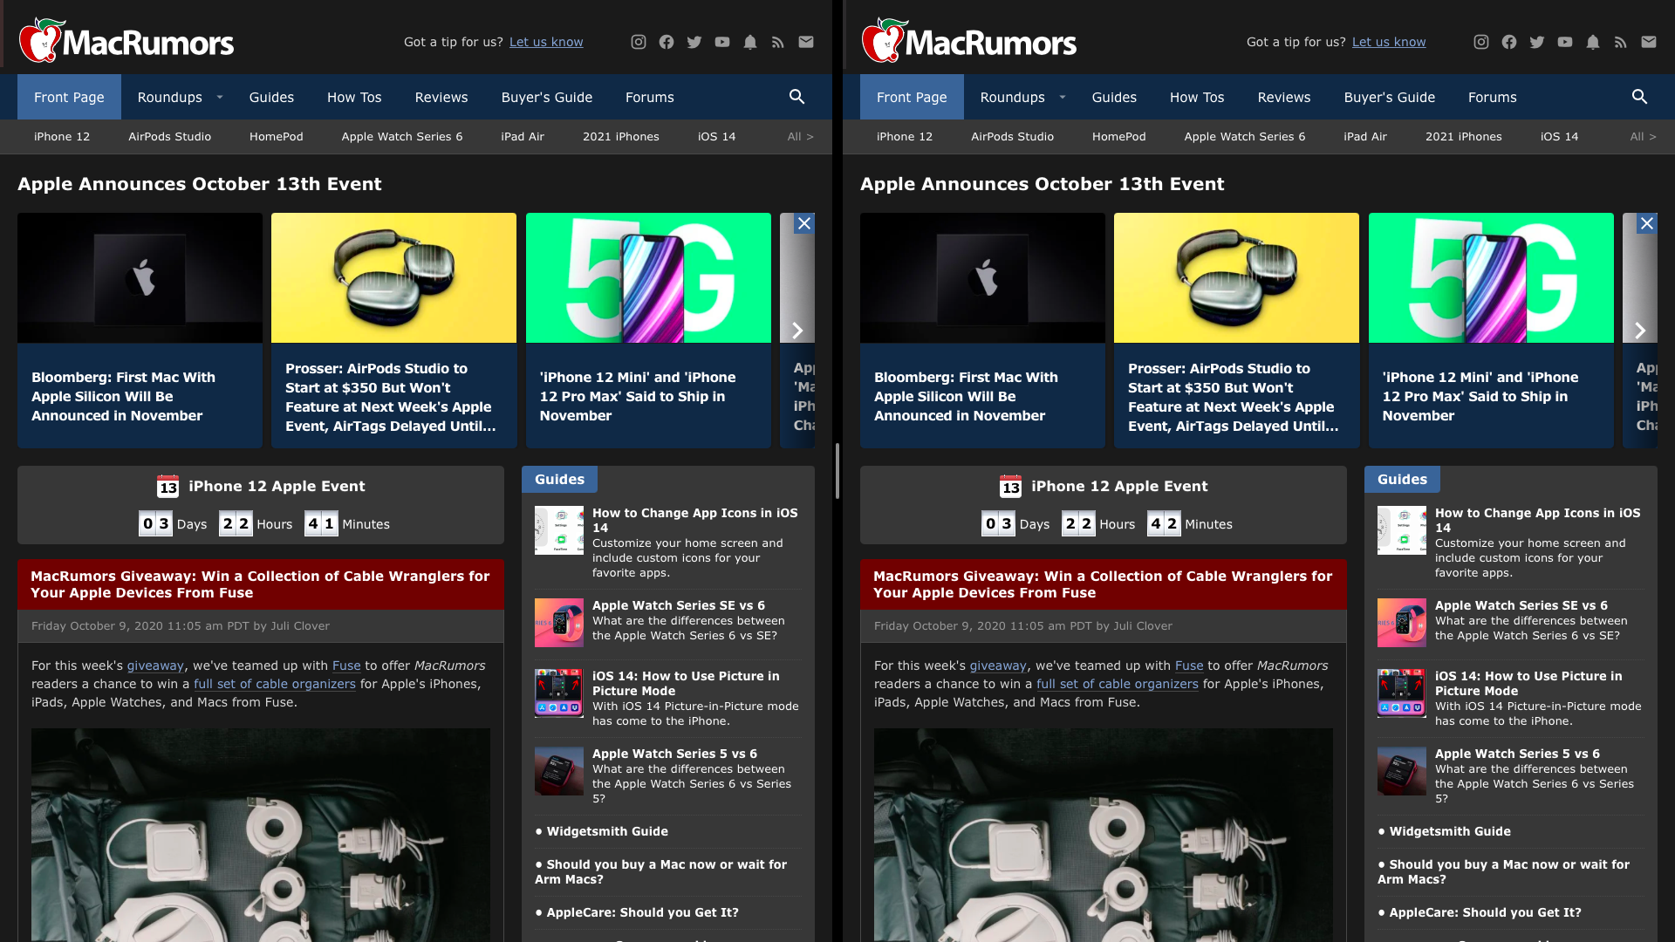Open Mac now or Arm Macs guide, left
The width and height of the screenshot is (1675, 942).
coord(661,871)
